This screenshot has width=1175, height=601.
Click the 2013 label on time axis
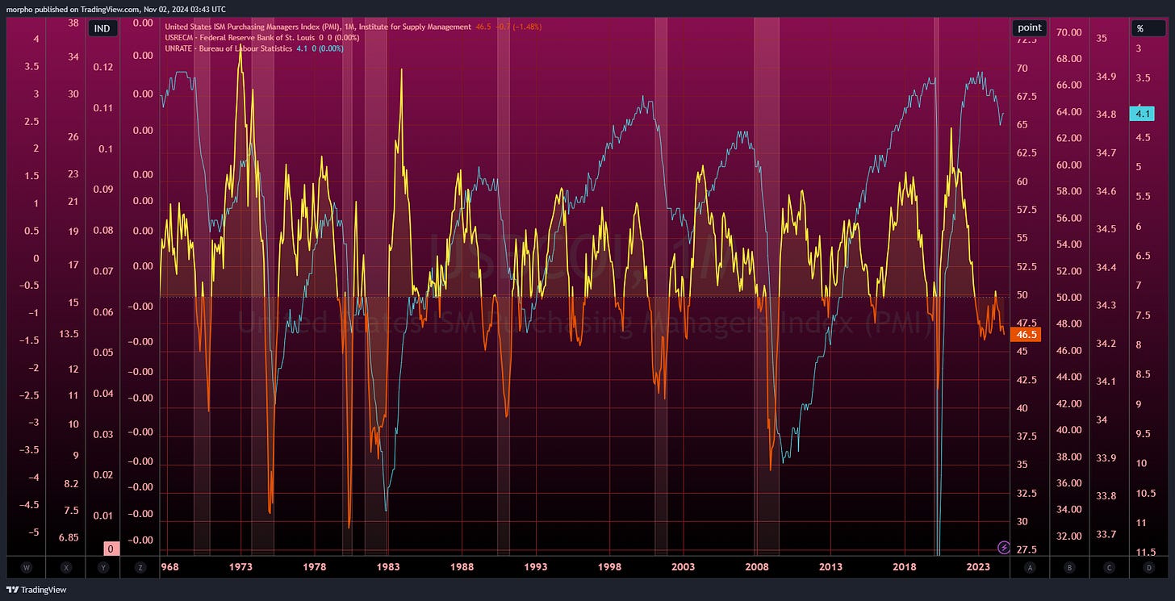[x=831, y=568]
